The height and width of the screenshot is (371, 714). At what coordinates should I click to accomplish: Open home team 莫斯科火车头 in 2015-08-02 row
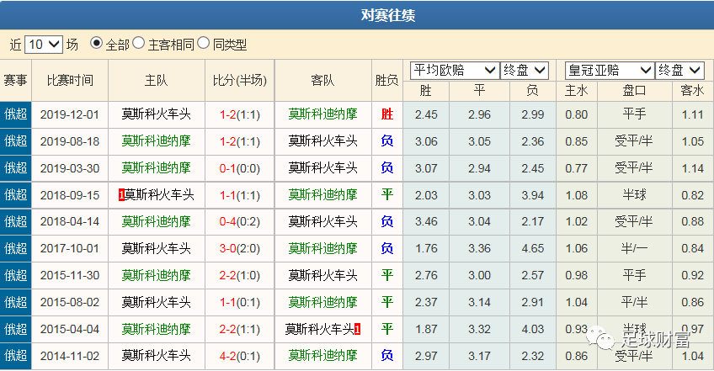157,302
